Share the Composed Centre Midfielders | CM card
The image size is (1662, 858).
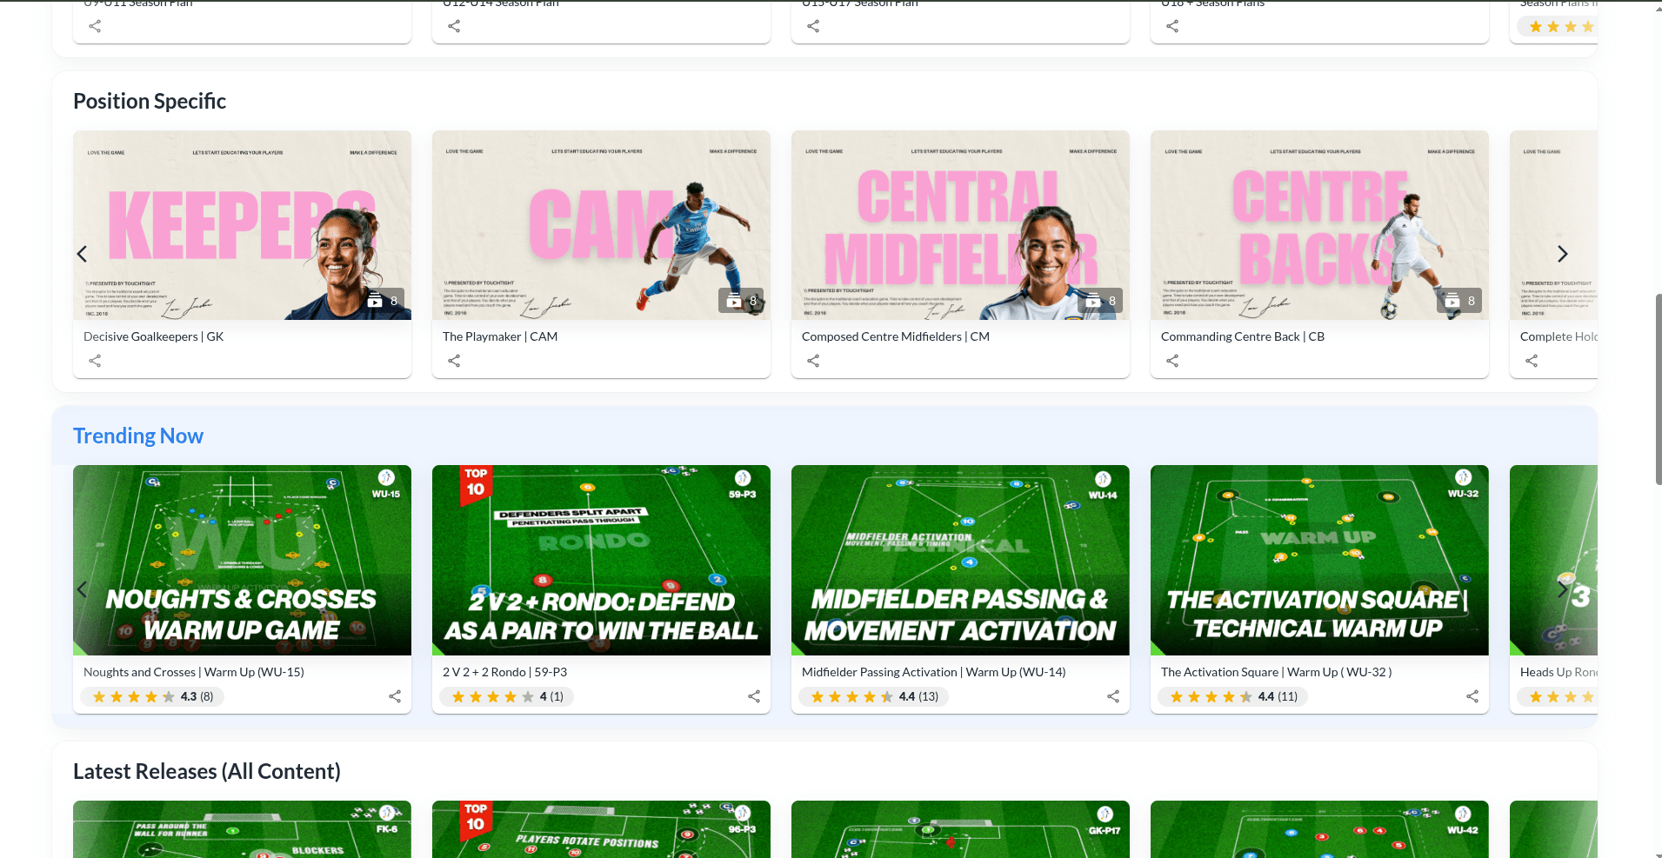(813, 361)
